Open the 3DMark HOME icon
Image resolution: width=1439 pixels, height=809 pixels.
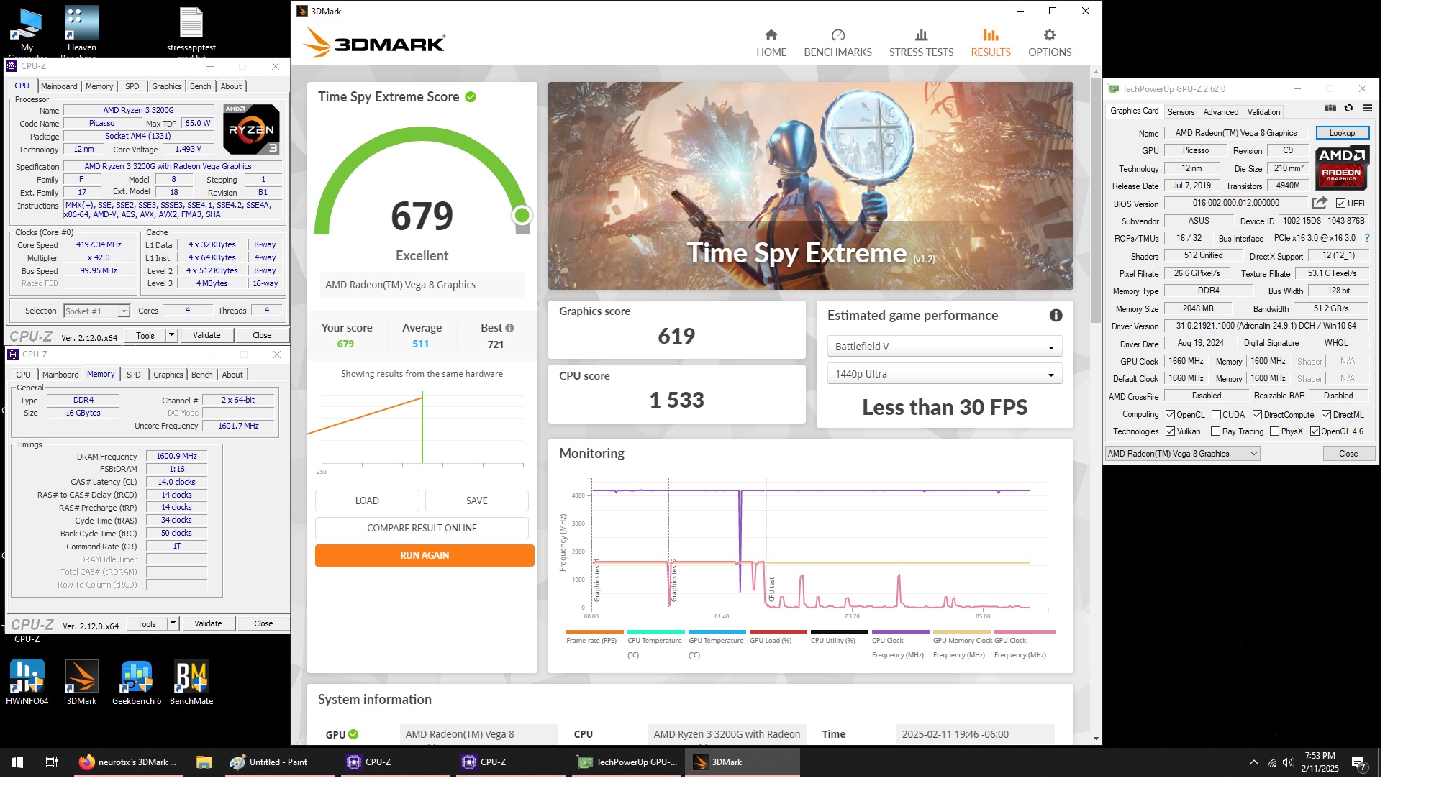coord(771,35)
